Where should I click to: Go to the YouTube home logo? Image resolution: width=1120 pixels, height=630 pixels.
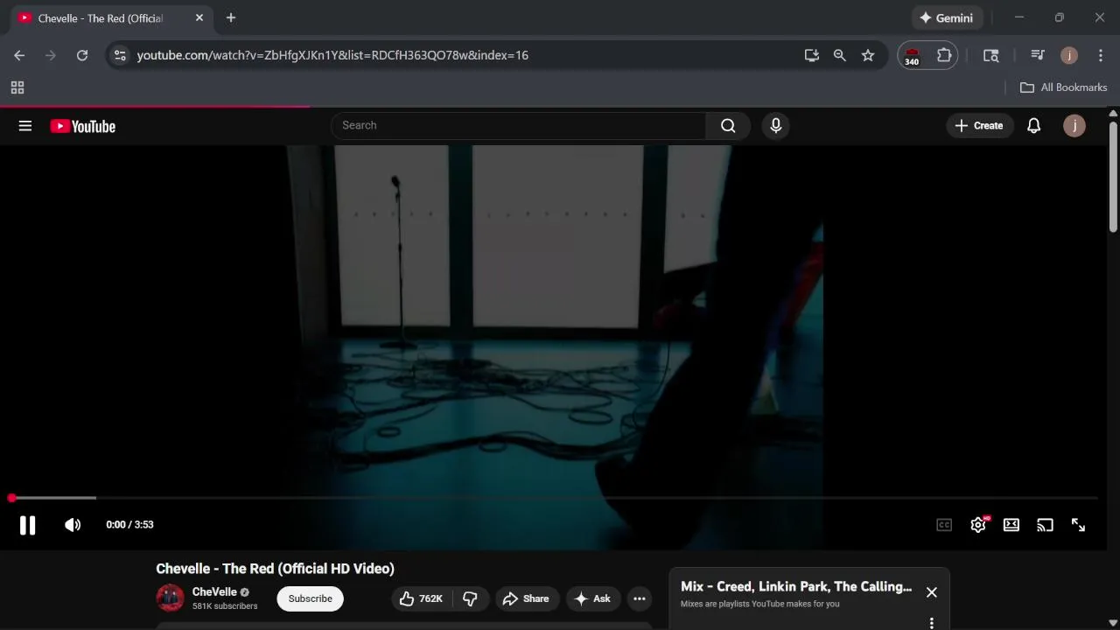[x=83, y=126]
